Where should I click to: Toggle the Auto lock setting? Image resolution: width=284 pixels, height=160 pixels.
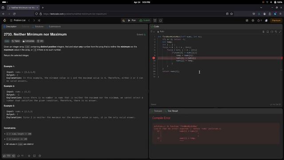pos(161,32)
